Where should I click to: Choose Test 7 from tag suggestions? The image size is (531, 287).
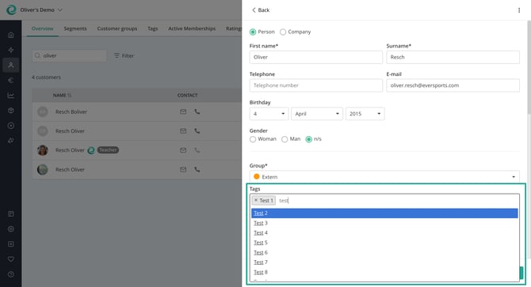tap(384, 262)
